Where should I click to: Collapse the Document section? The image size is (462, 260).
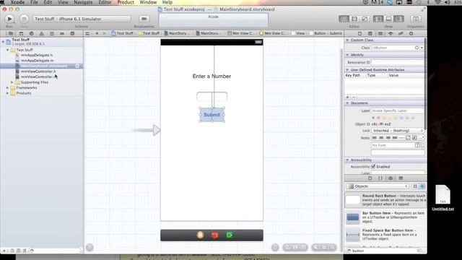pos(347,103)
